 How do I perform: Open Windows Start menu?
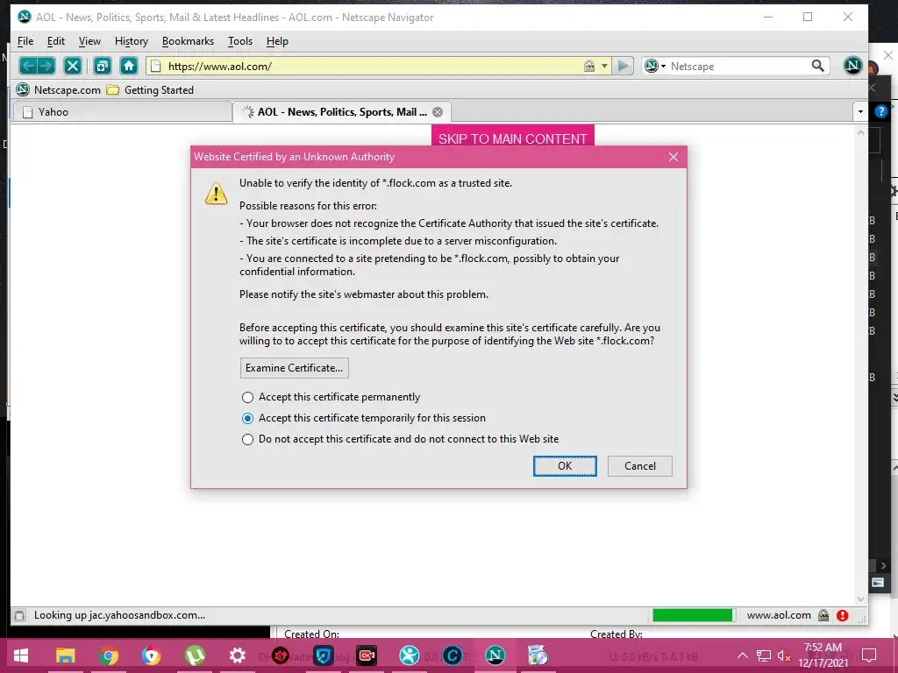click(x=21, y=655)
